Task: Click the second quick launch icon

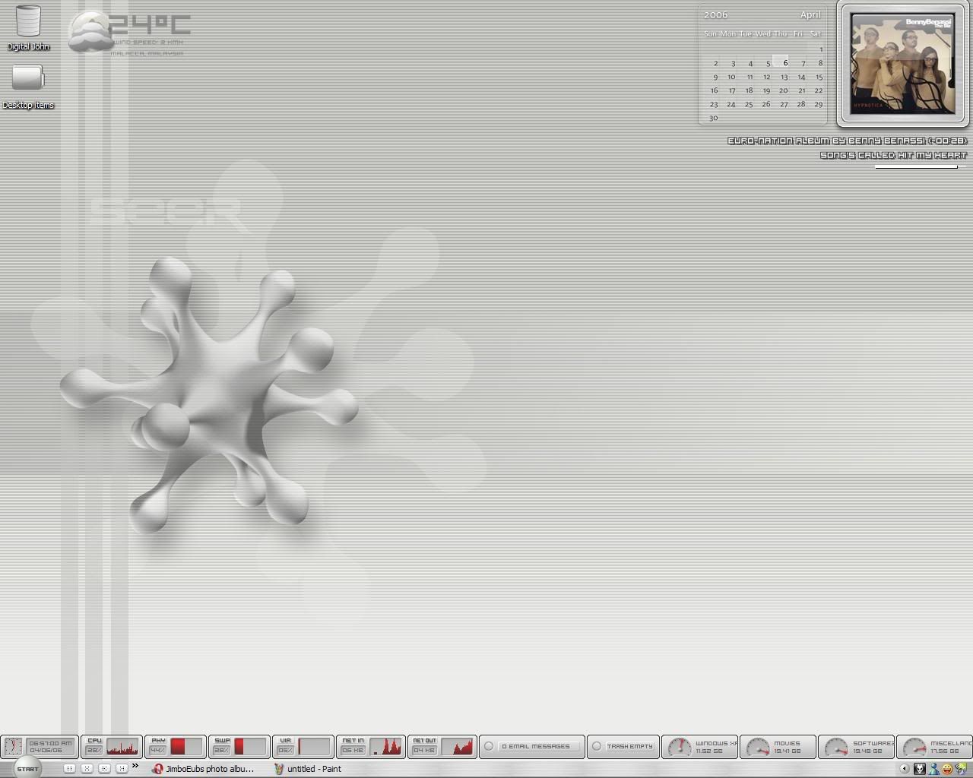Action: (87, 769)
